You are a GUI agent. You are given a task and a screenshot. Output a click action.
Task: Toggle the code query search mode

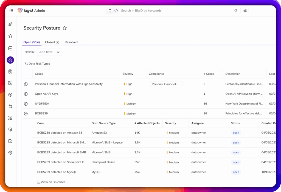pyautogui.click(x=116, y=11)
